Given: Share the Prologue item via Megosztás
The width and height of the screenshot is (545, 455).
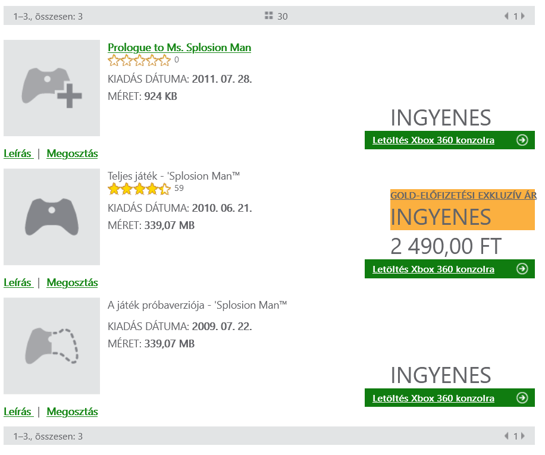Looking at the screenshot, I should click(73, 153).
